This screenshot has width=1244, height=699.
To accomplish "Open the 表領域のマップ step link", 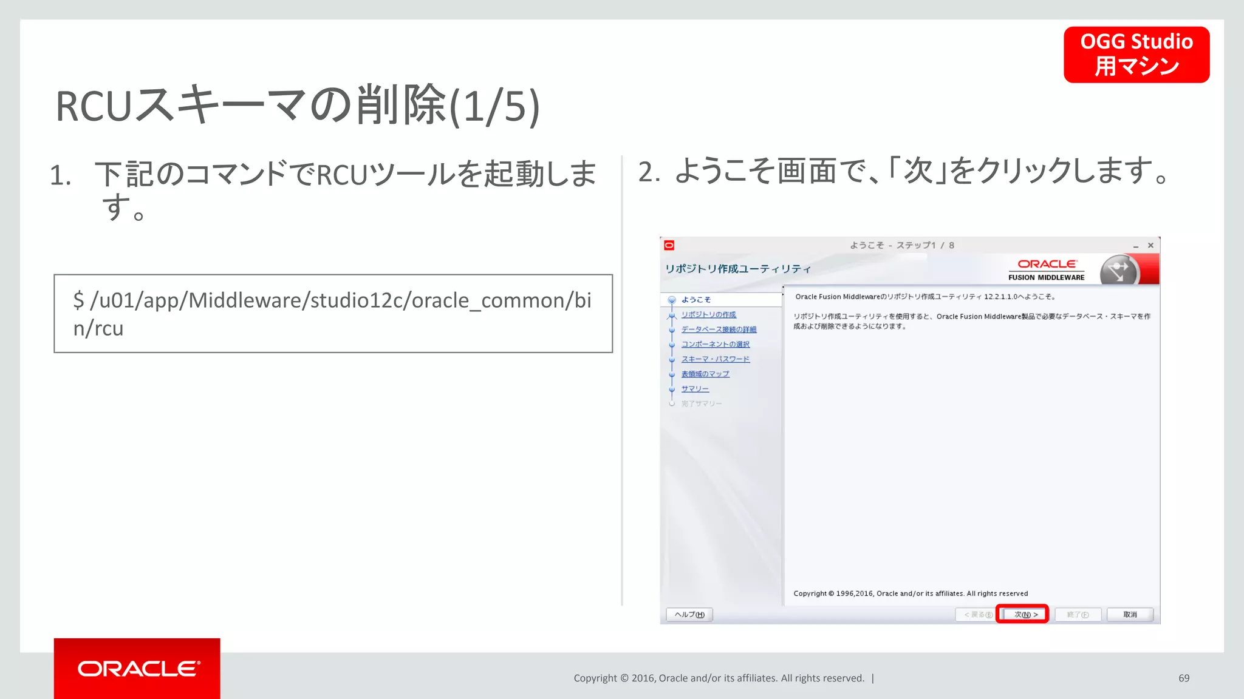I will click(705, 374).
